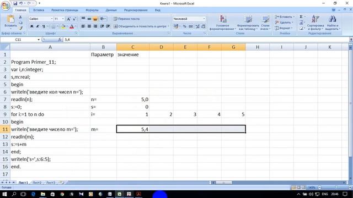Cut selection with the scissors icon
This screenshot has height=198, width=353.
(x=20, y=17)
